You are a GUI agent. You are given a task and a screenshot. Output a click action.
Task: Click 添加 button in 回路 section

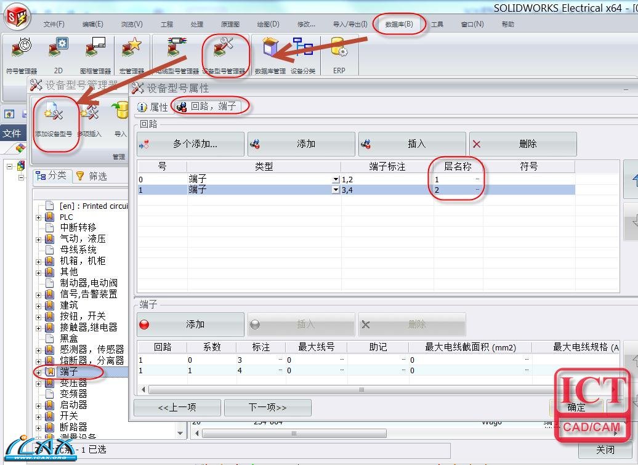pyautogui.click(x=301, y=144)
